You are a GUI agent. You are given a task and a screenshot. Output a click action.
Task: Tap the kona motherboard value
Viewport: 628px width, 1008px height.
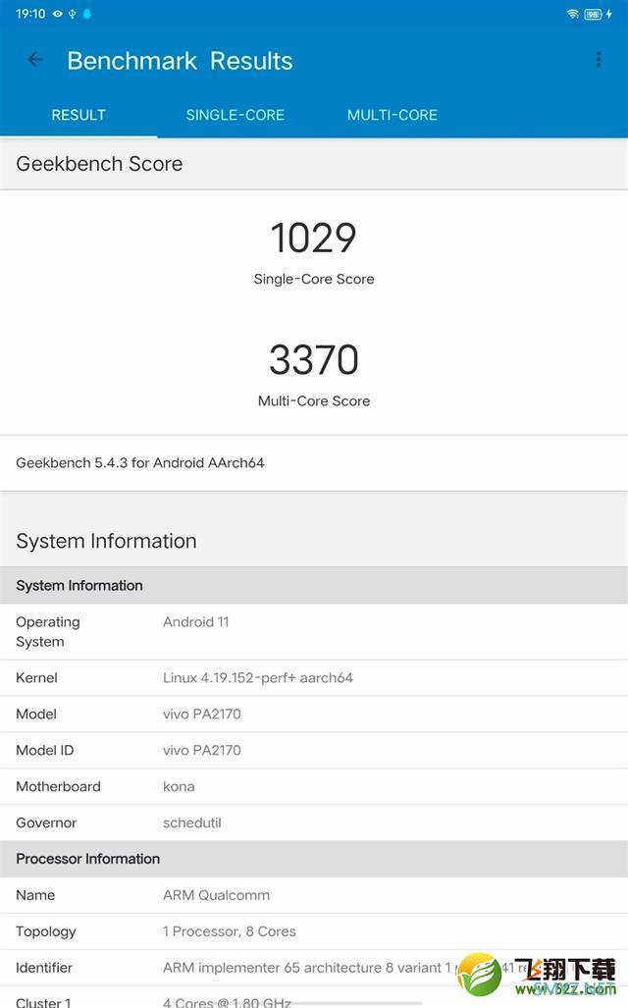point(179,786)
